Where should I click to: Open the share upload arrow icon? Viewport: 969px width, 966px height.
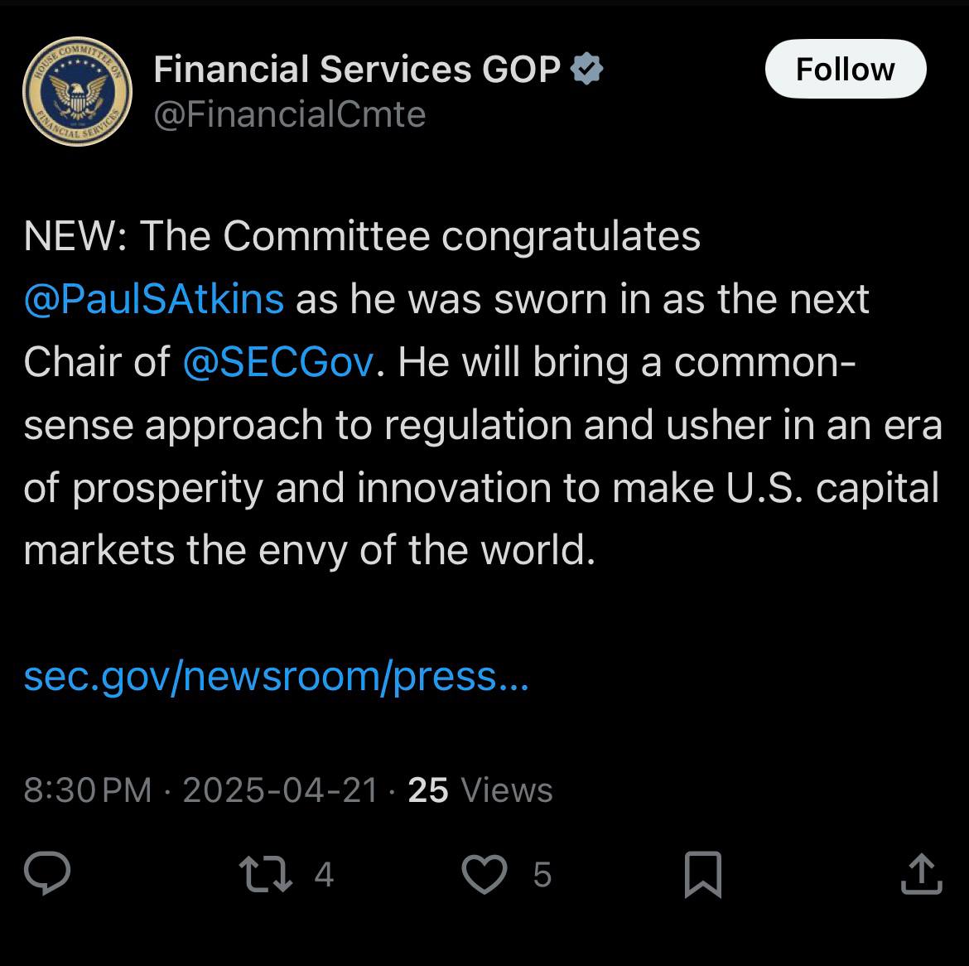pos(922,873)
